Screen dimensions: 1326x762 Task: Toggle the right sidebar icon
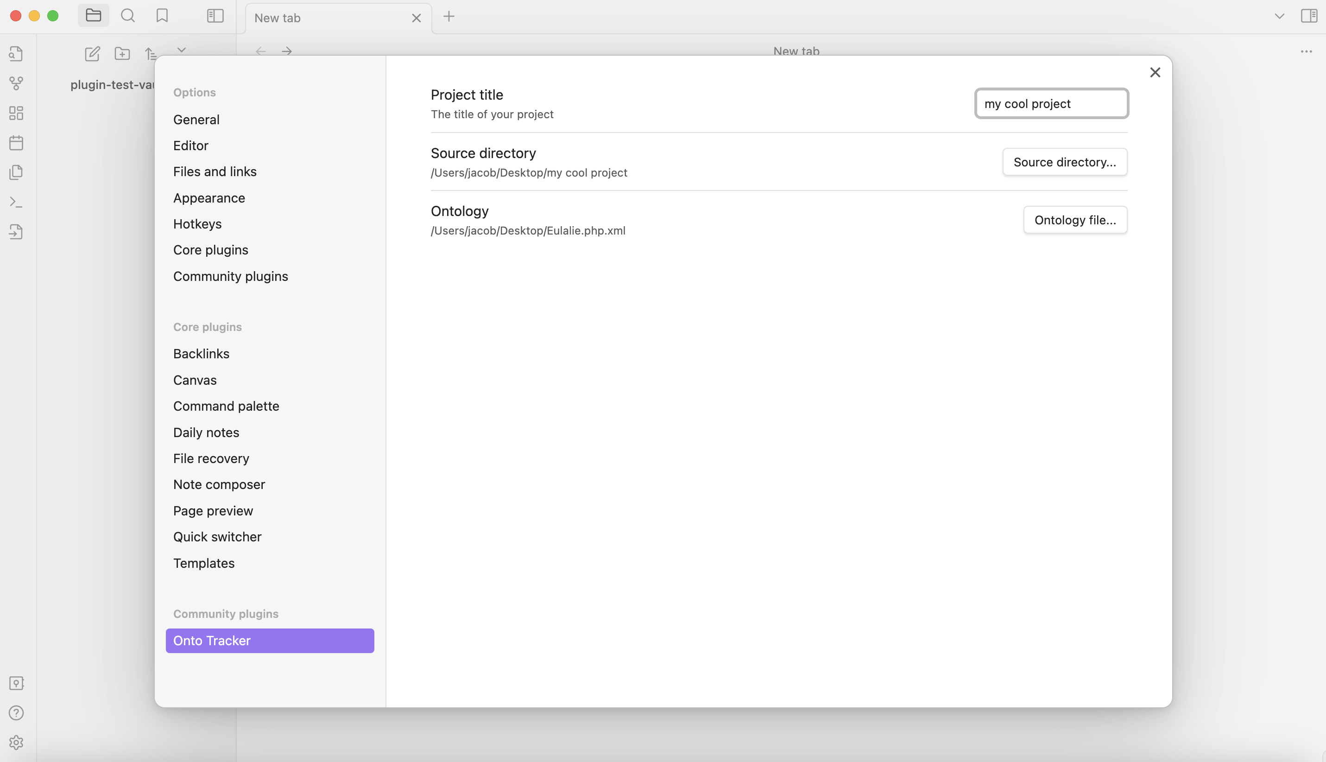click(1309, 16)
